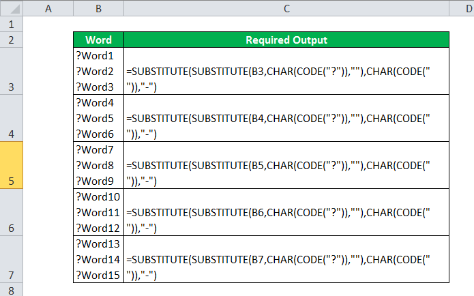The width and height of the screenshot is (474, 296).
Task: Select row 1 header
Action: click(x=12, y=24)
